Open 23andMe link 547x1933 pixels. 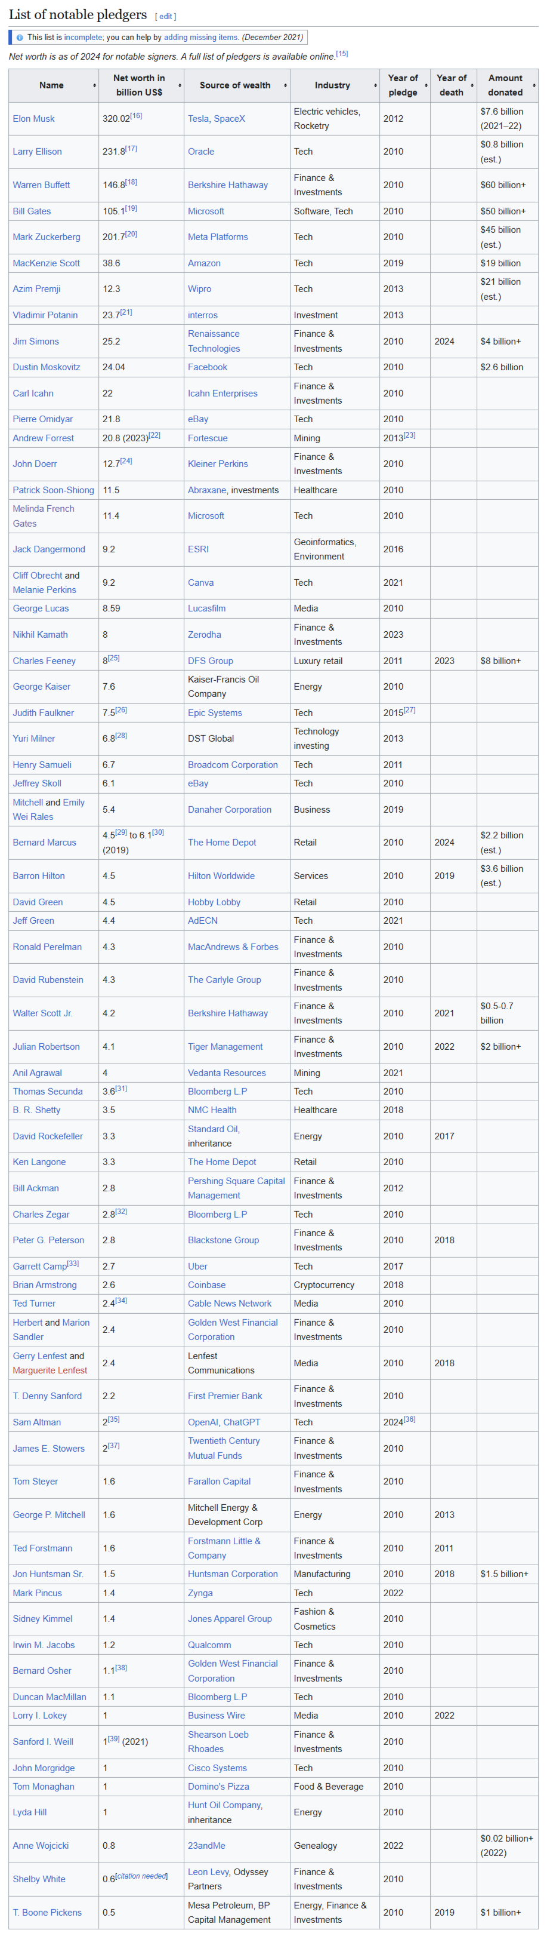click(206, 1846)
